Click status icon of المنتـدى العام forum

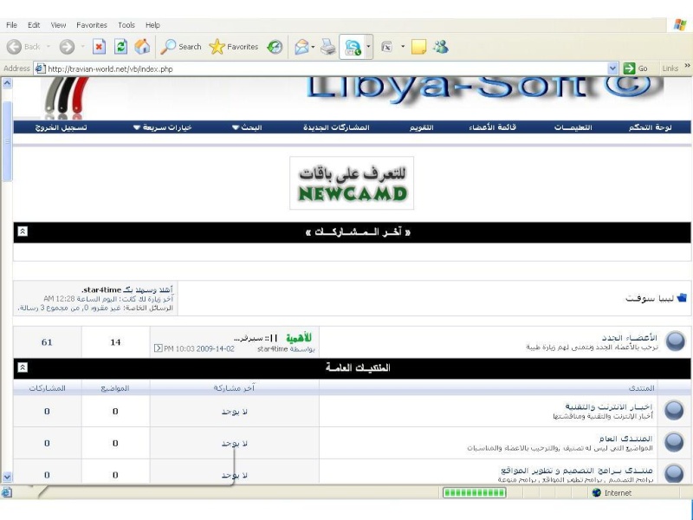(674, 442)
